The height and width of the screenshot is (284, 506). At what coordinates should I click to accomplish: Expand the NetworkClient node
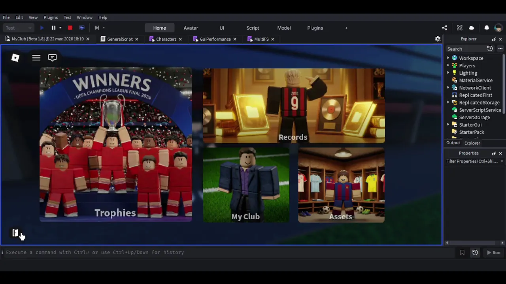[x=448, y=88]
